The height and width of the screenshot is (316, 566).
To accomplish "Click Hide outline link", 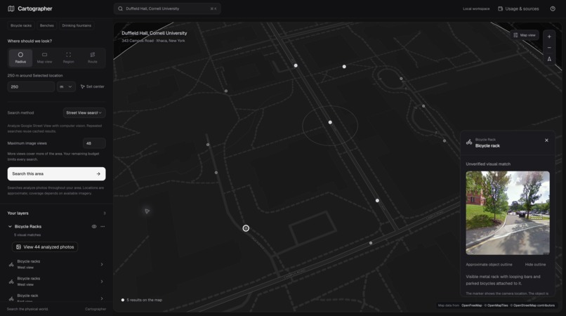I will [535, 265].
